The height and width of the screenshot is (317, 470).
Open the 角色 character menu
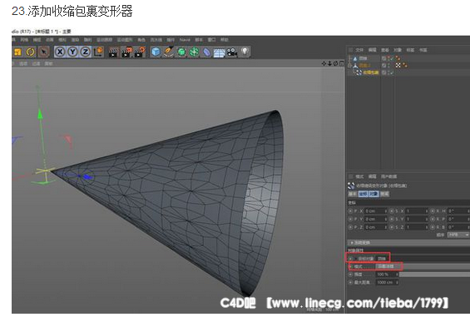pos(141,40)
